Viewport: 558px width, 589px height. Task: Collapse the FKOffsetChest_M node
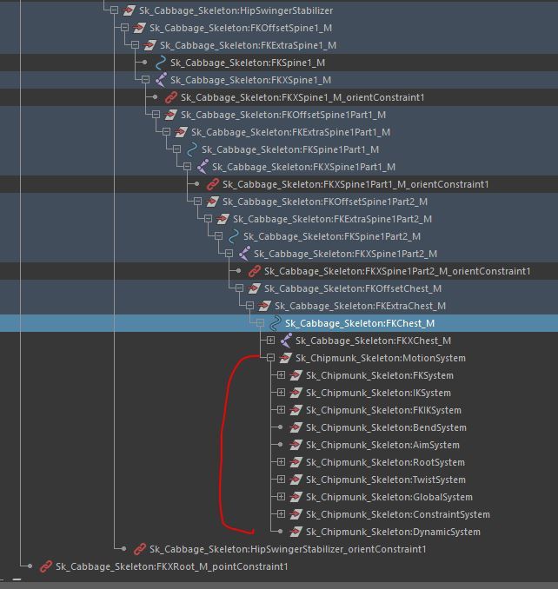click(239, 288)
